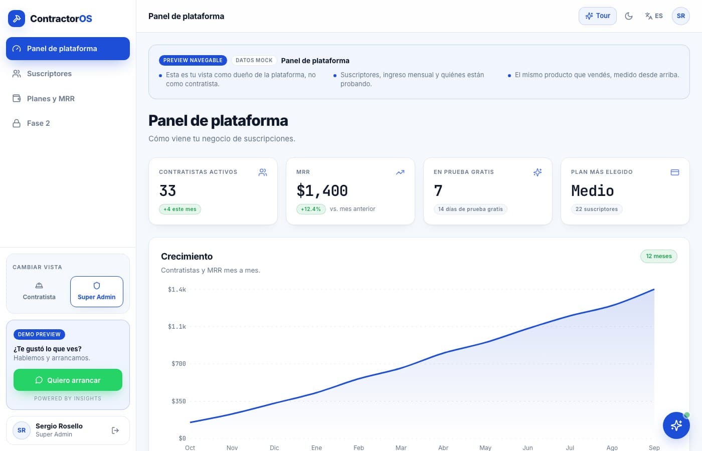Screen dimensions: 702x451
Task: Click the ContractorOS hammer logo icon
Action: pyautogui.click(x=17, y=19)
